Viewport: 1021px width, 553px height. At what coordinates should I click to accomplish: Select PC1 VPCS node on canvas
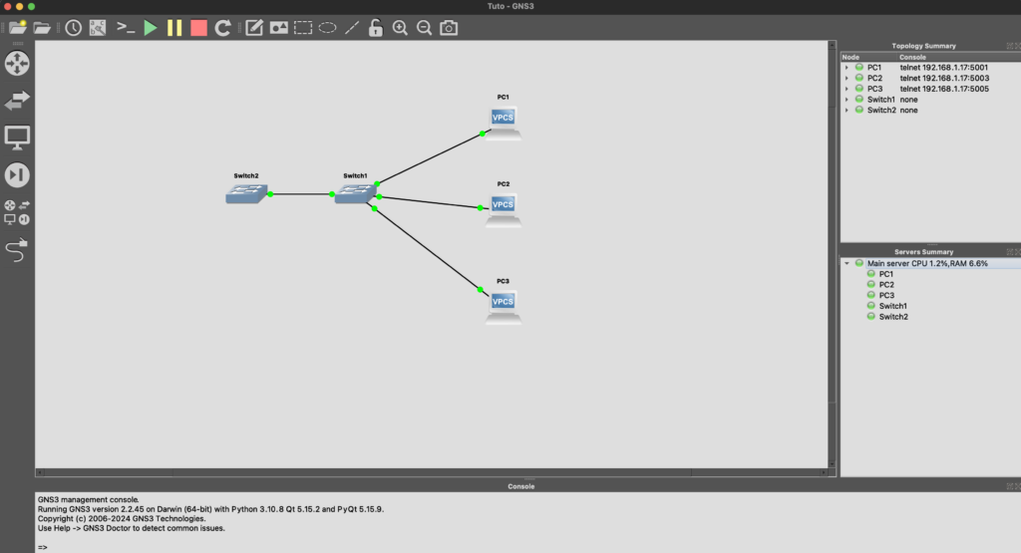click(504, 123)
